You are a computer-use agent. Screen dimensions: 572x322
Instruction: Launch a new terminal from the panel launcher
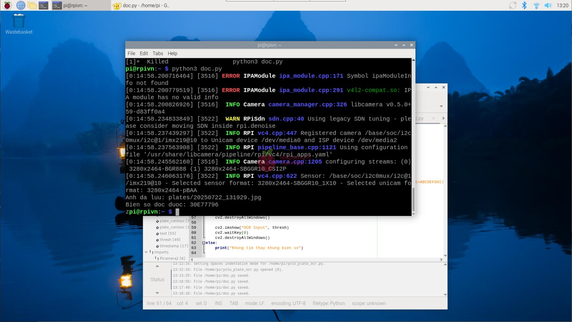pyautogui.click(x=43, y=5)
